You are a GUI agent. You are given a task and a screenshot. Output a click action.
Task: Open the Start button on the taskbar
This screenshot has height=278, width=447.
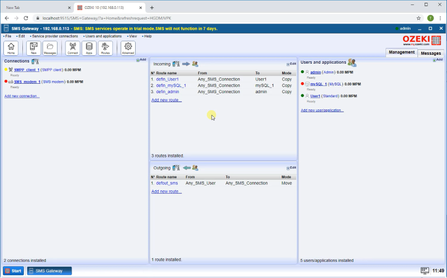(x=13, y=271)
